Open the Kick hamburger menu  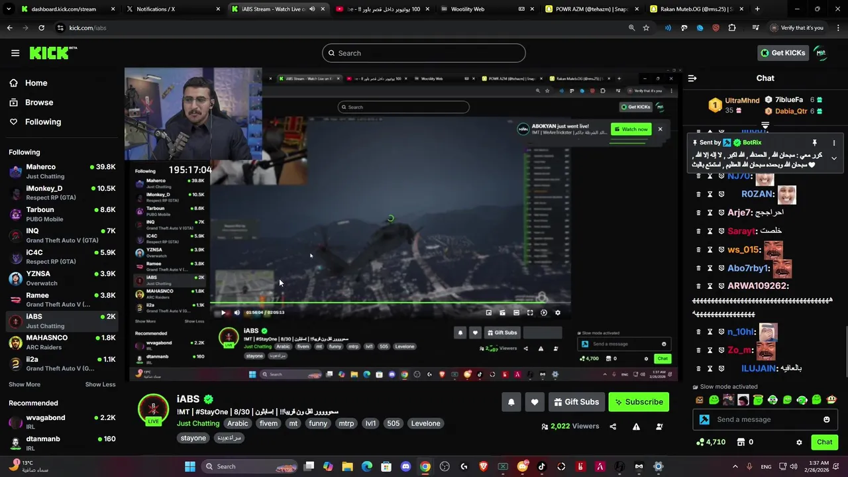tap(15, 53)
